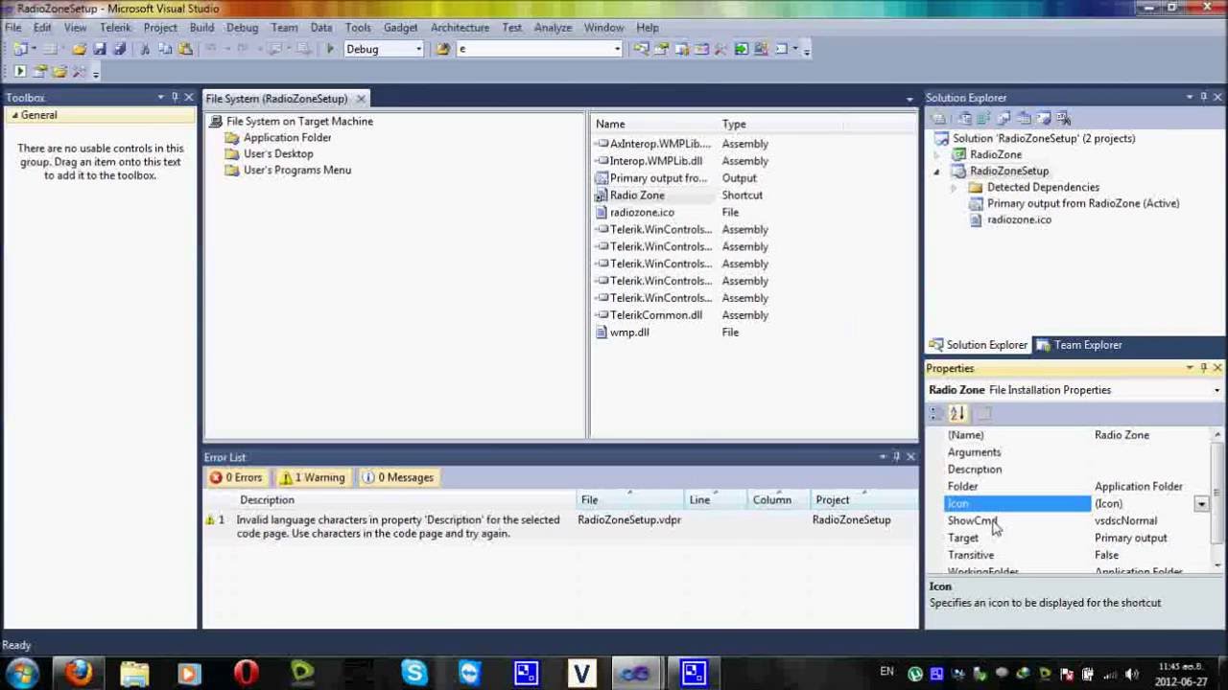Select the Radio Zone shortcut row

click(x=637, y=195)
